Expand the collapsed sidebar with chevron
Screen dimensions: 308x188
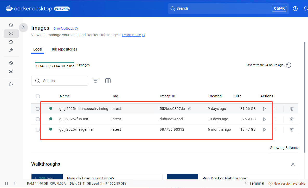(x=23, y=27)
